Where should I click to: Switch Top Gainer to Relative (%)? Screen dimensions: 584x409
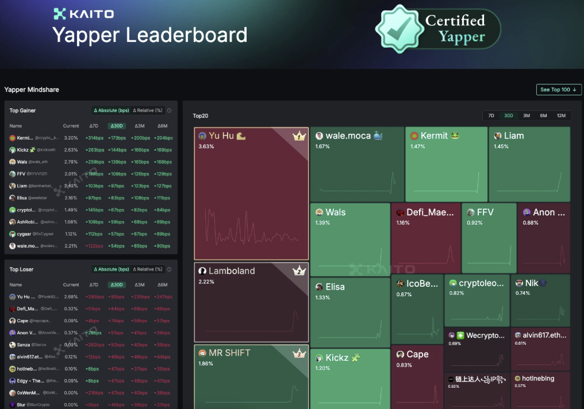point(148,110)
